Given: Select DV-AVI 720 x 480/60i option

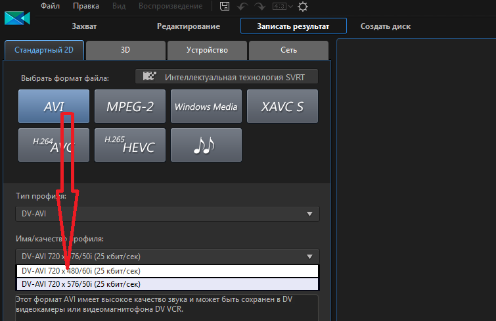Looking at the screenshot, I should [168, 271].
